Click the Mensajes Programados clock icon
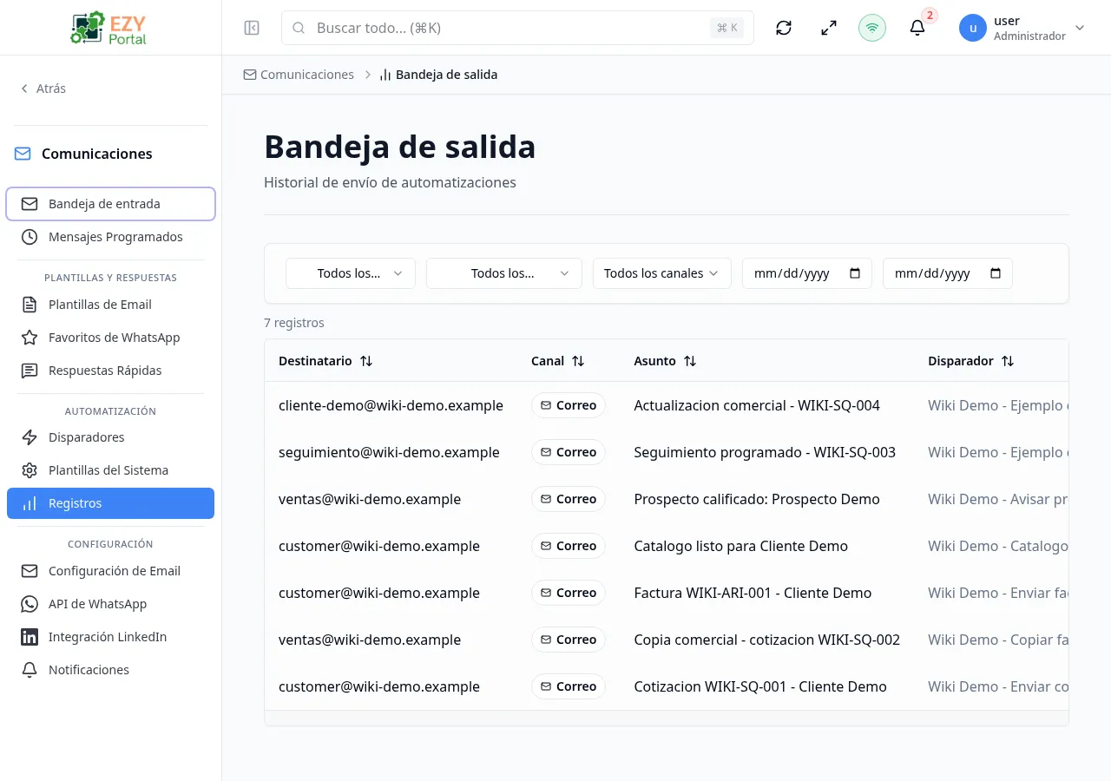Screen dimensions: 1111x781 click(x=30, y=237)
